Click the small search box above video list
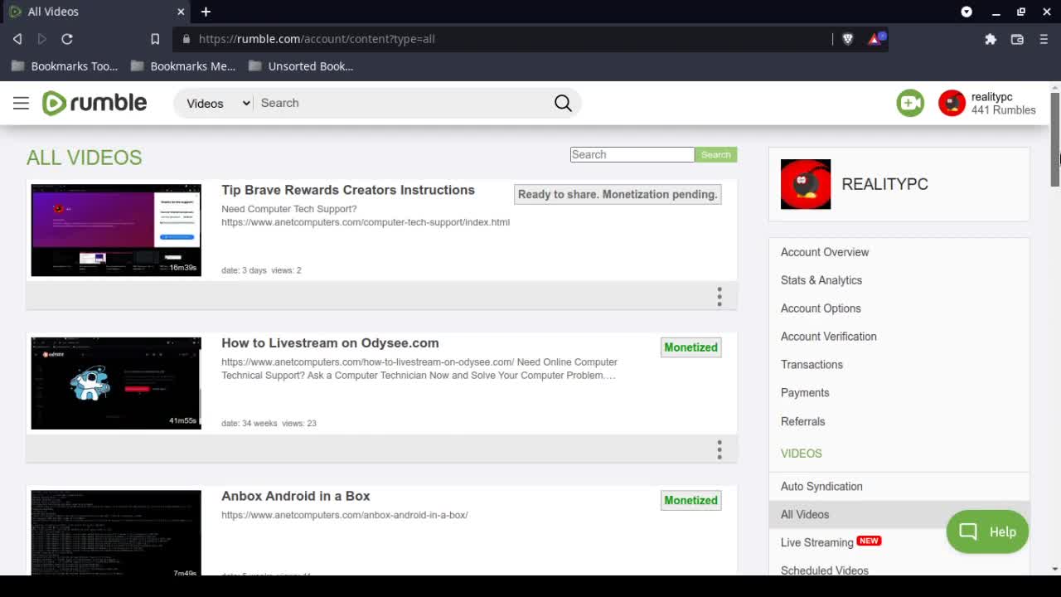The width and height of the screenshot is (1061, 597). 632,155
